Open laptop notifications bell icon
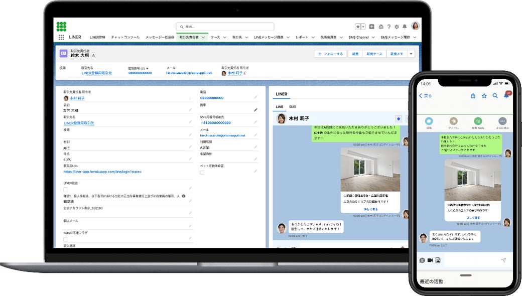Screen dimensions: 522x296 (405, 27)
